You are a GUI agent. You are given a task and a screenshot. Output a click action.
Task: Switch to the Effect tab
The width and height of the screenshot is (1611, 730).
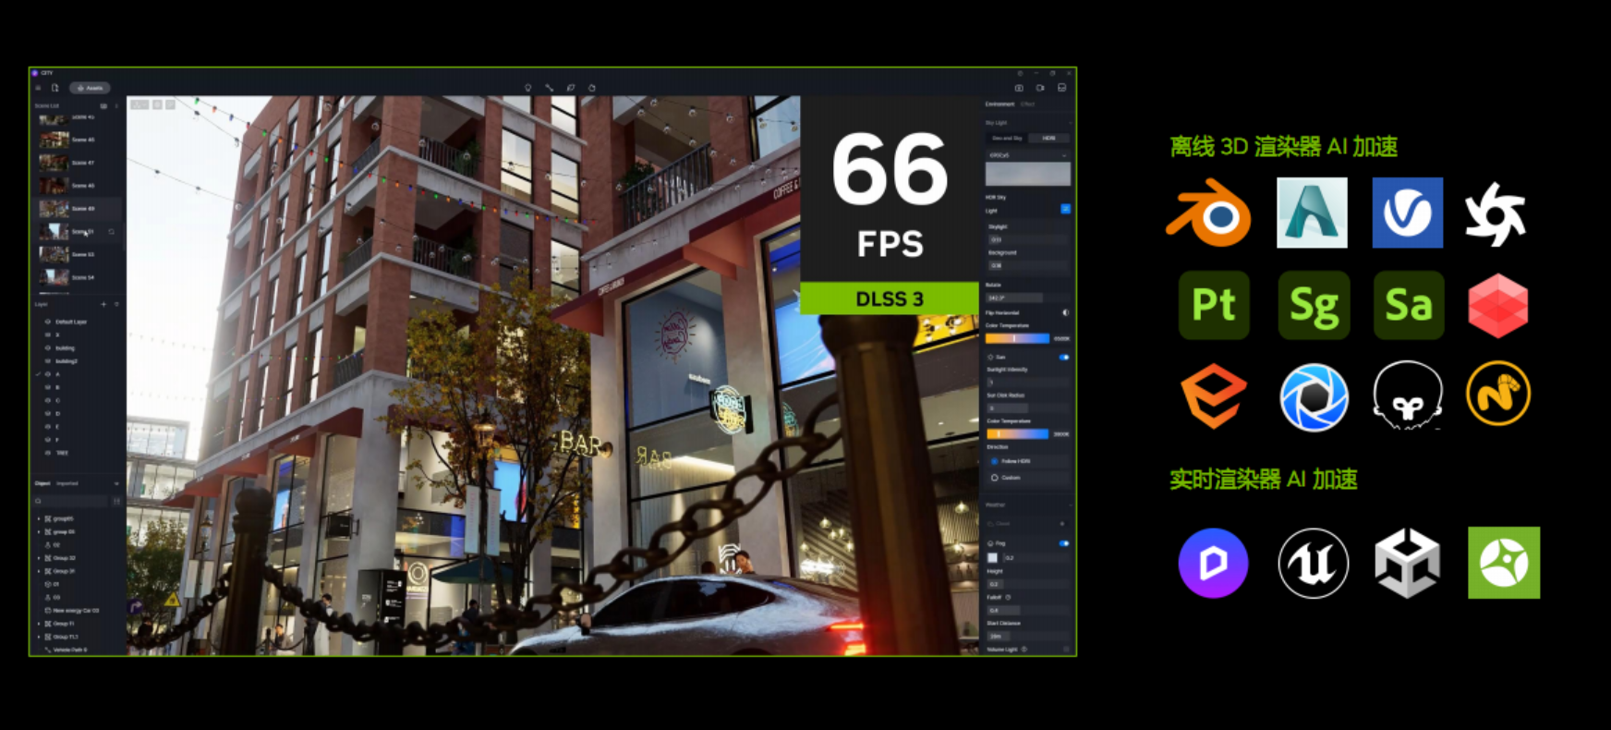[x=1027, y=104]
